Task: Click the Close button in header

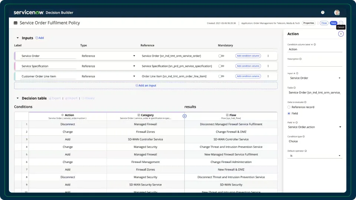Action: tap(324, 23)
